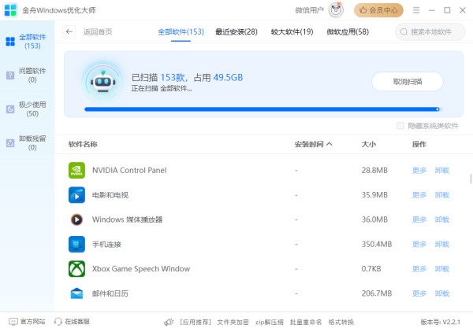This screenshot has width=473, height=332.
Task: Click the NVIDIA Control Panel icon
Action: coord(76,171)
